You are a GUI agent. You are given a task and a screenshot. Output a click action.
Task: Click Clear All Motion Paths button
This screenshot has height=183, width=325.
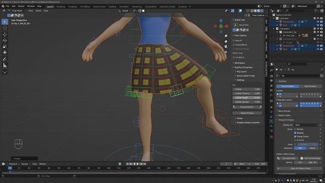[x=299, y=168]
